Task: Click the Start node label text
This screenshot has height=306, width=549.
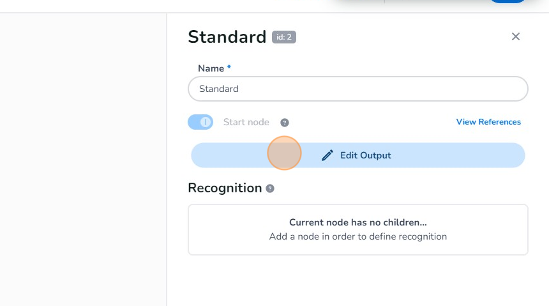Action: point(246,122)
